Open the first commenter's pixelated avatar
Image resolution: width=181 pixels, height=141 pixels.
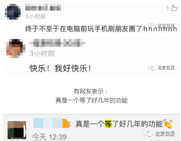point(13,12)
